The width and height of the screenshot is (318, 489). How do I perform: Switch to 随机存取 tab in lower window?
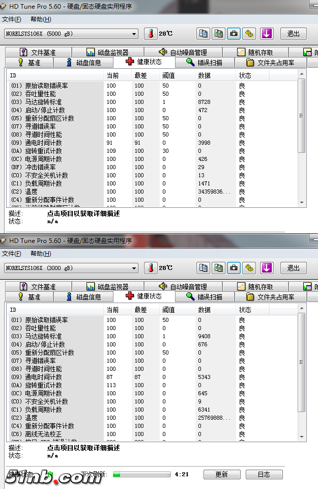pyautogui.click(x=255, y=286)
